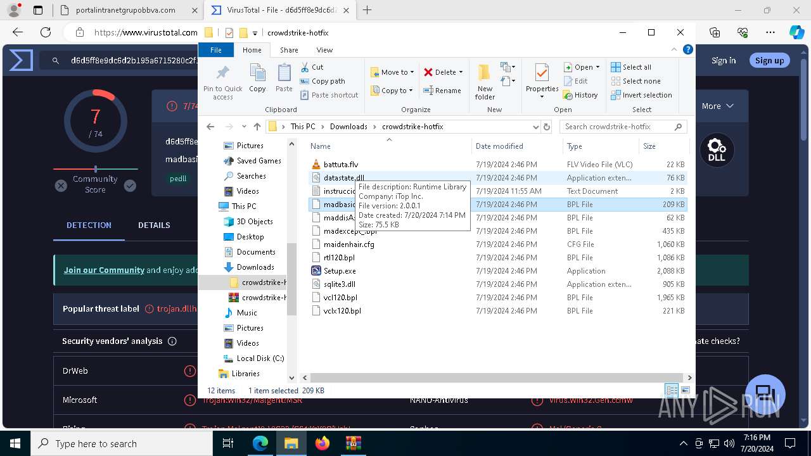Sort by Type column header
Viewport: 811px width, 456px height.
[x=601, y=146]
